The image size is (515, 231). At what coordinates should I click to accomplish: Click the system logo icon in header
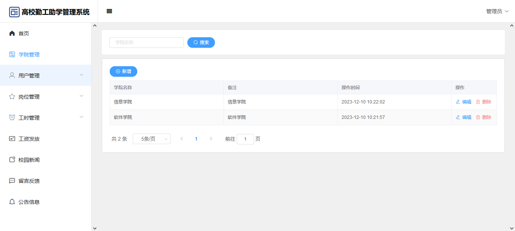point(14,12)
